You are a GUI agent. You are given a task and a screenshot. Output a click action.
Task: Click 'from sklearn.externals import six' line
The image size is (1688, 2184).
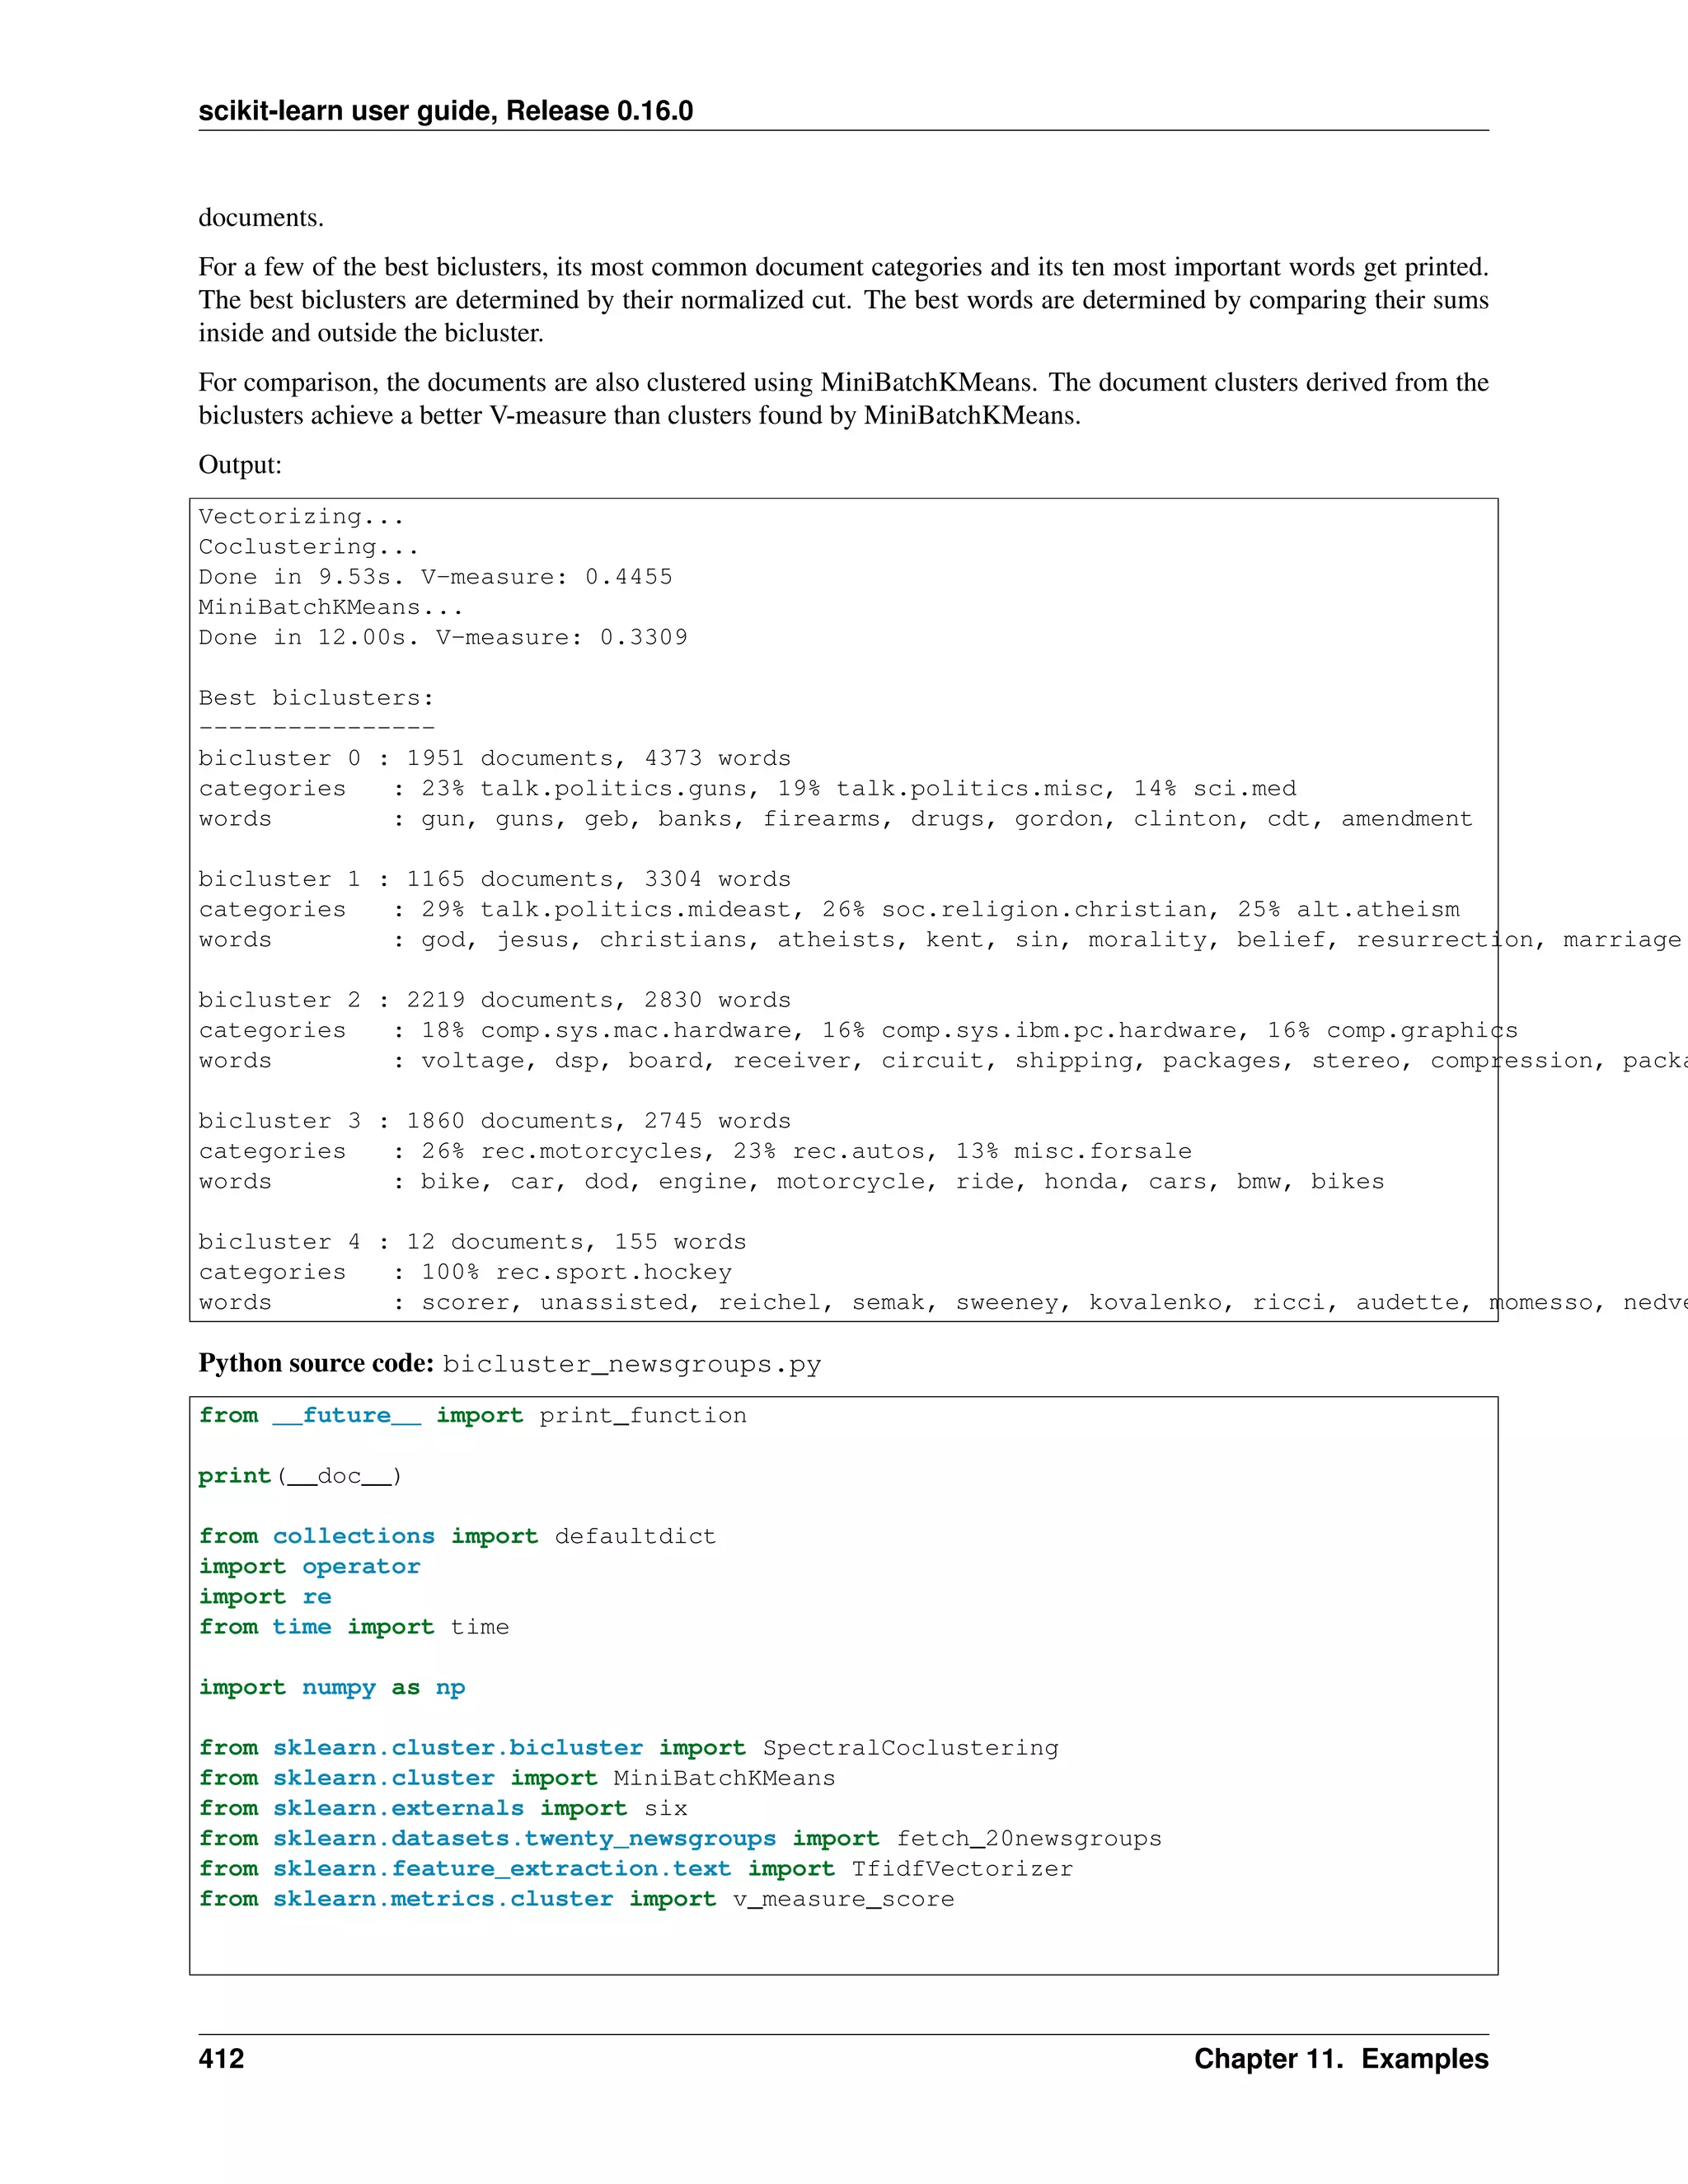click(442, 1808)
